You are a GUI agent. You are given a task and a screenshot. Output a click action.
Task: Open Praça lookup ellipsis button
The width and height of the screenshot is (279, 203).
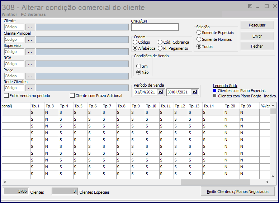pyautogui.click(x=30, y=76)
